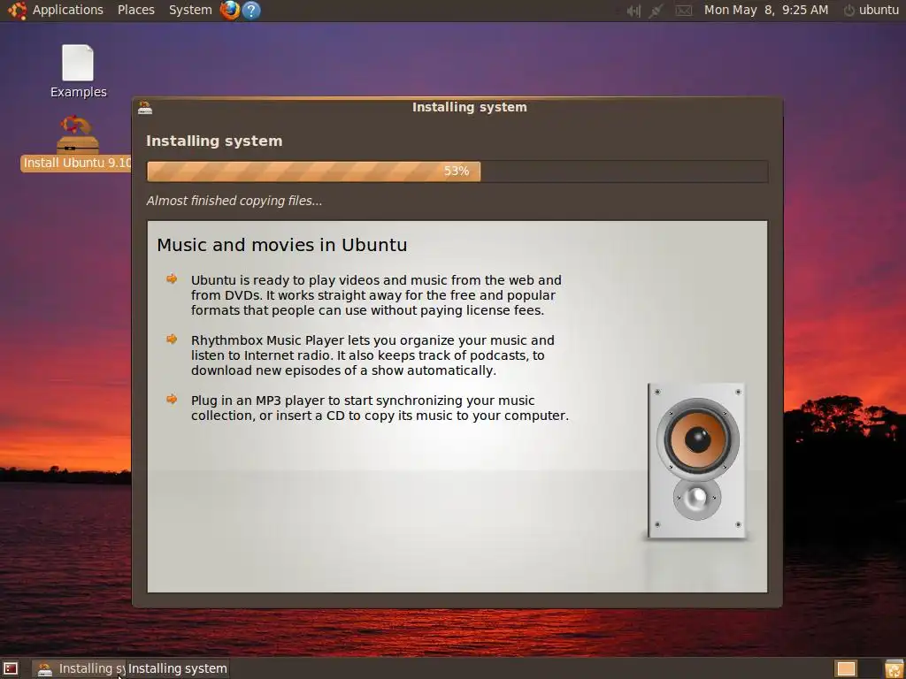Click the arrow bullet beside 'Ubuntu is ready'
The height and width of the screenshot is (679, 906).
point(172,278)
